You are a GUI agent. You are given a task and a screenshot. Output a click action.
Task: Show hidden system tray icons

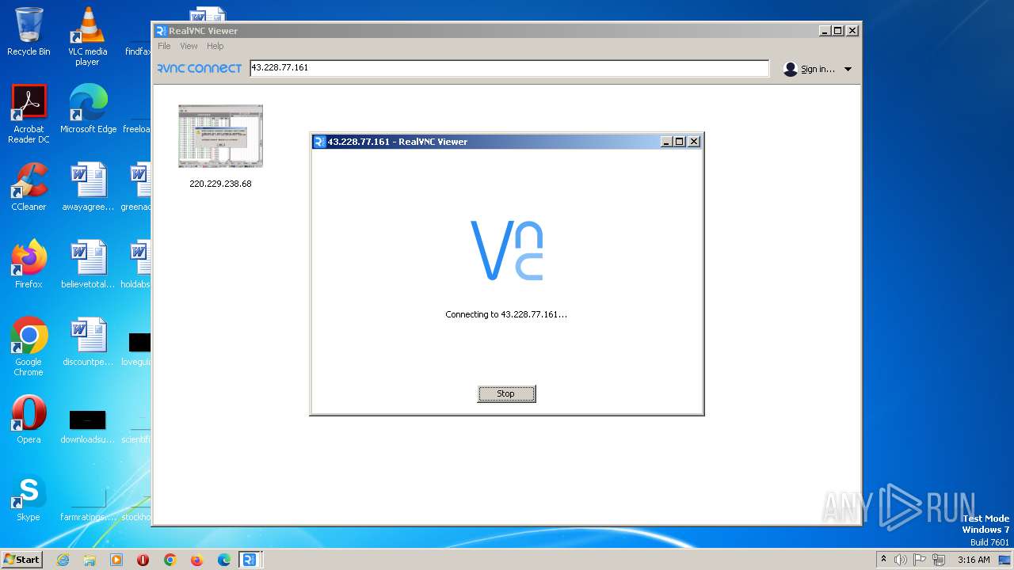884,560
